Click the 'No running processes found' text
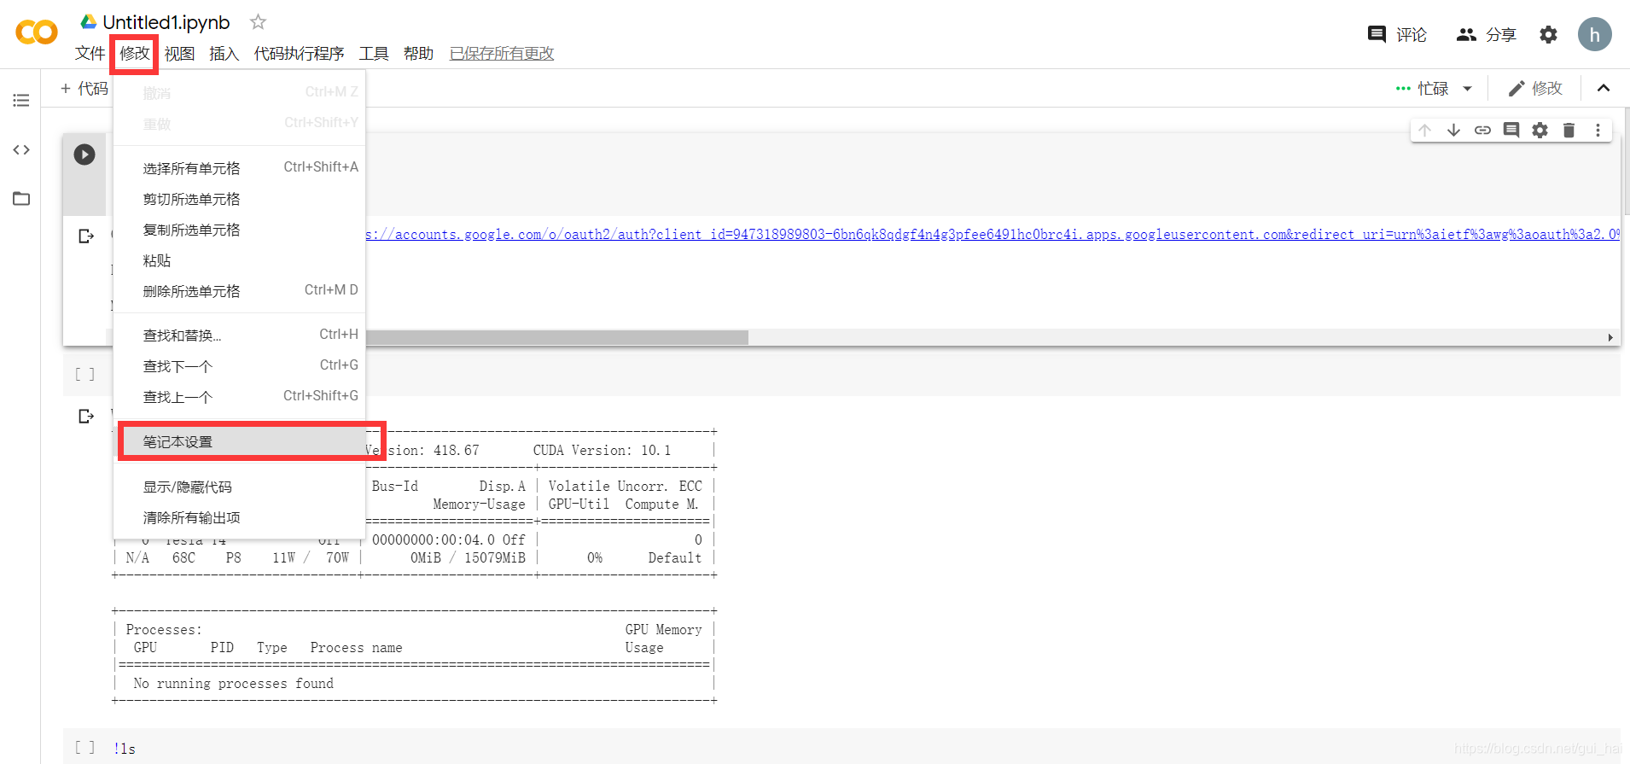Image resolution: width=1630 pixels, height=764 pixels. tap(234, 683)
